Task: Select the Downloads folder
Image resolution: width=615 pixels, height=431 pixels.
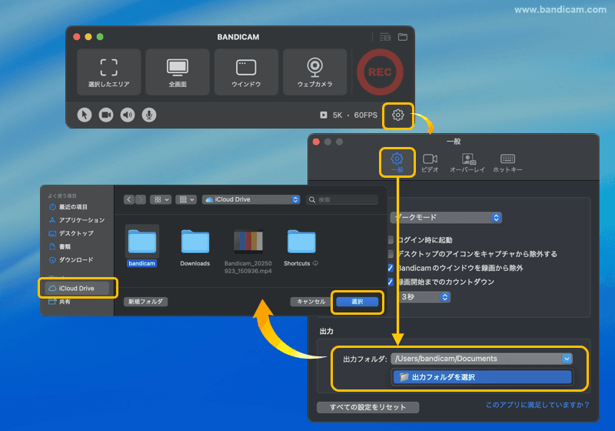Action: point(195,246)
